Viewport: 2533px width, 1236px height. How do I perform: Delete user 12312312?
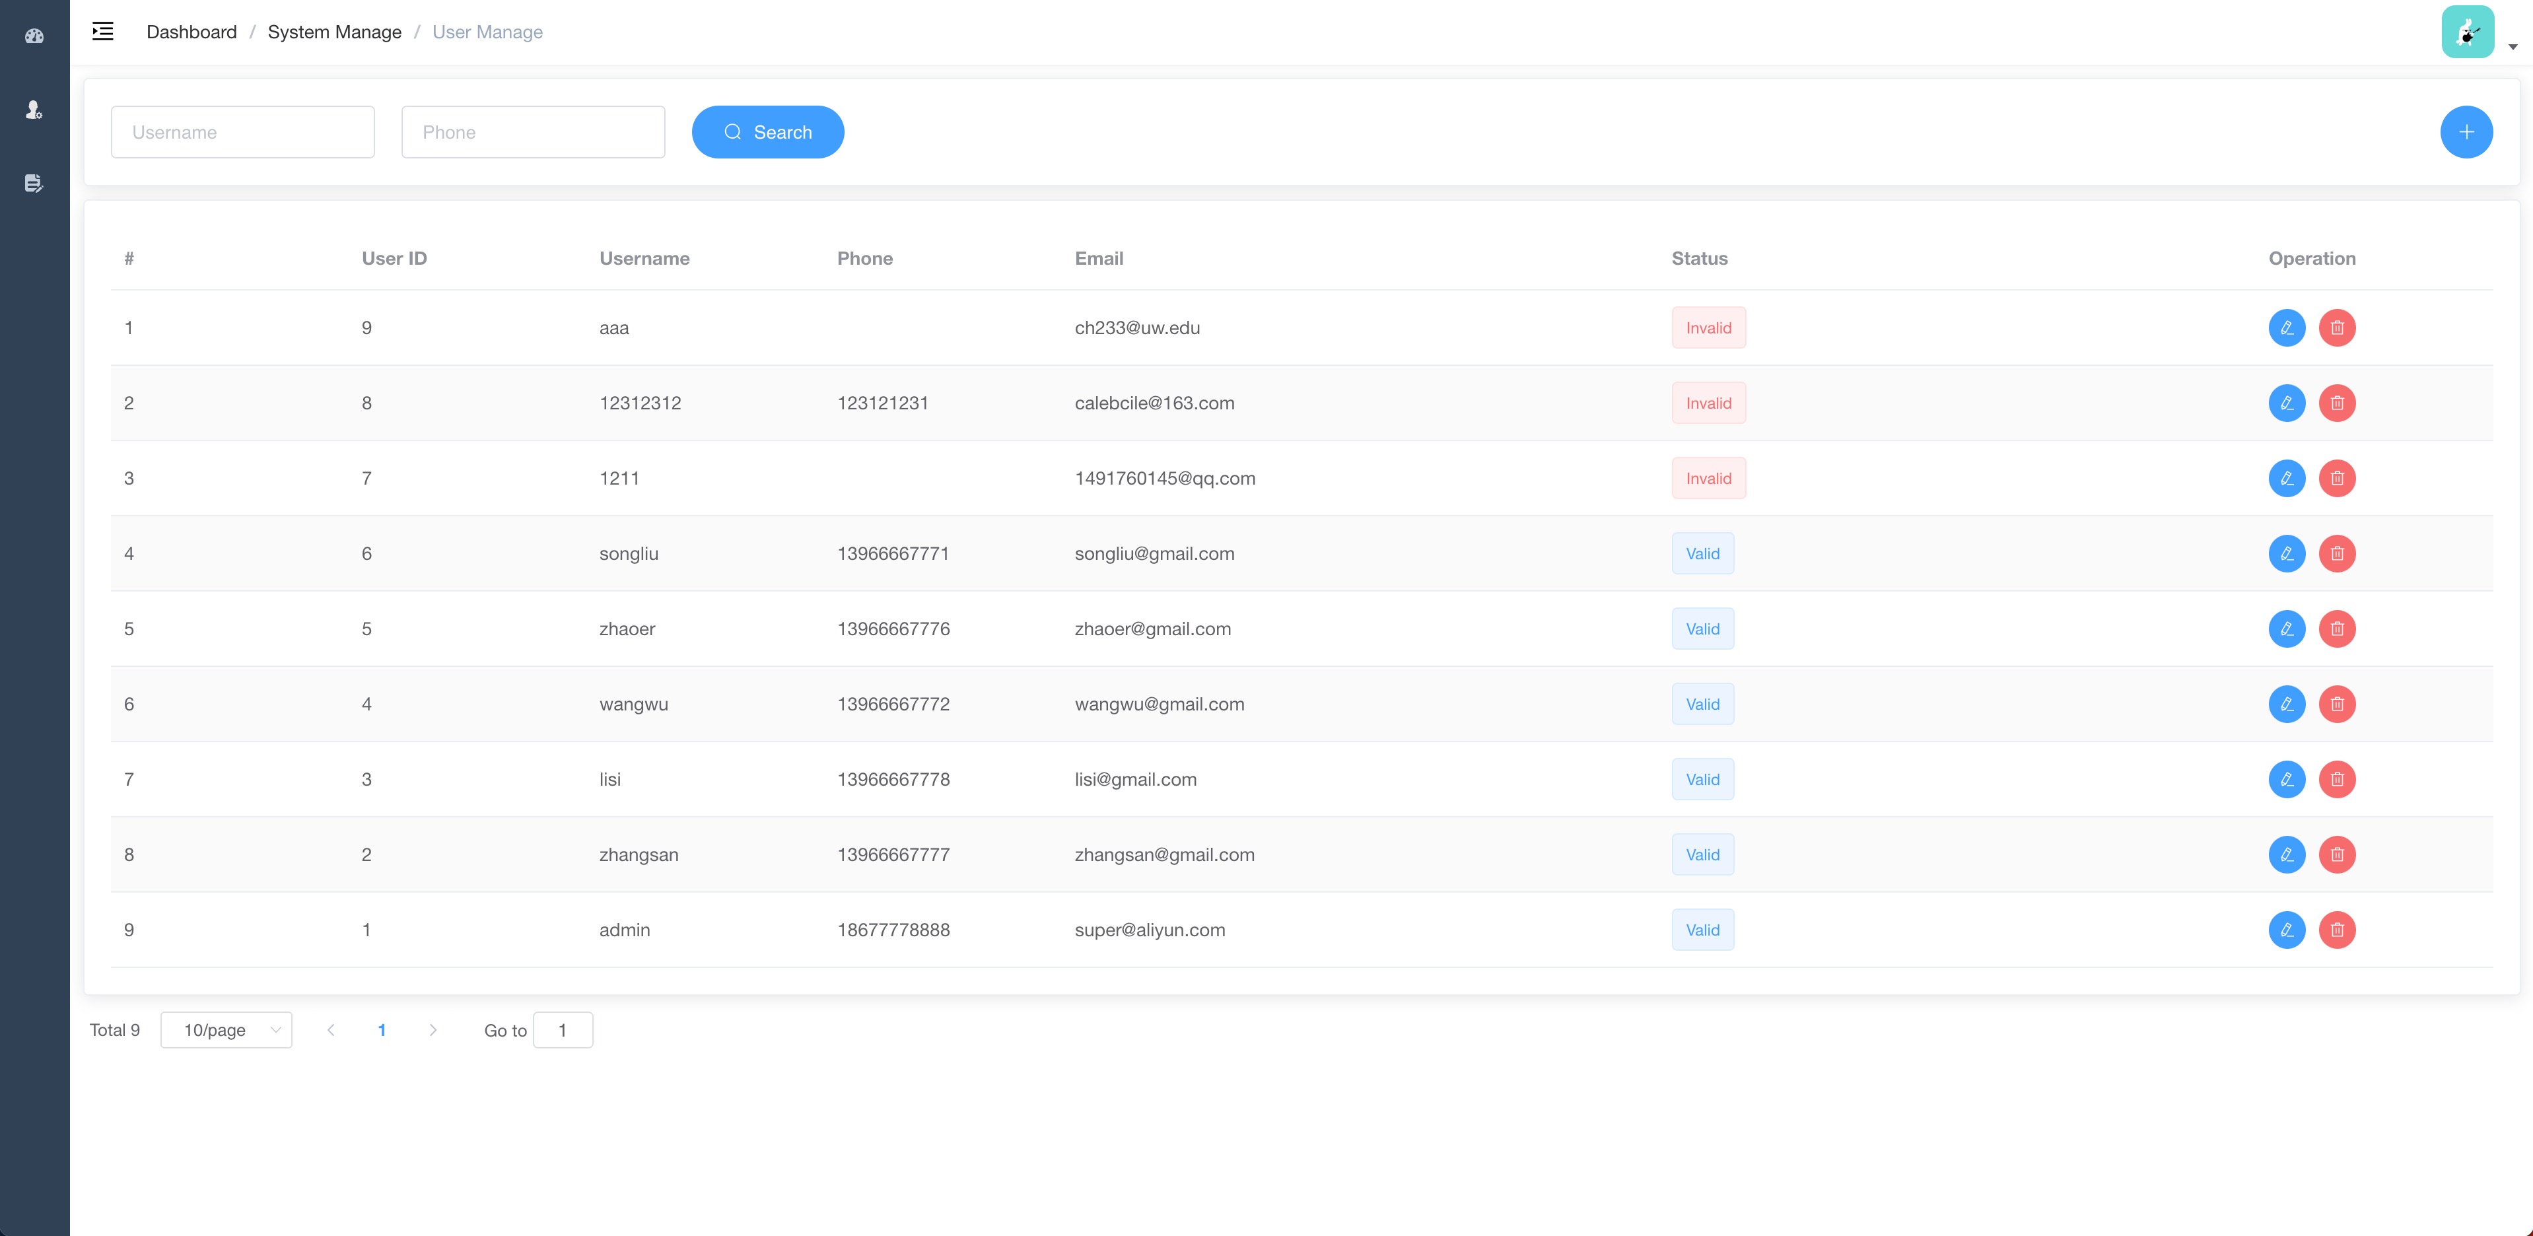(2336, 403)
